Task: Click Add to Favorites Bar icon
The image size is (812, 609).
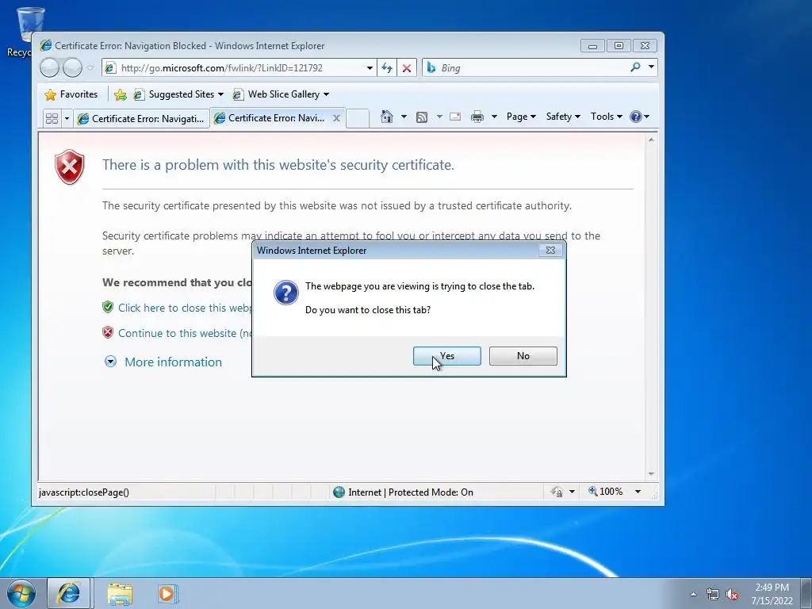Action: point(121,95)
